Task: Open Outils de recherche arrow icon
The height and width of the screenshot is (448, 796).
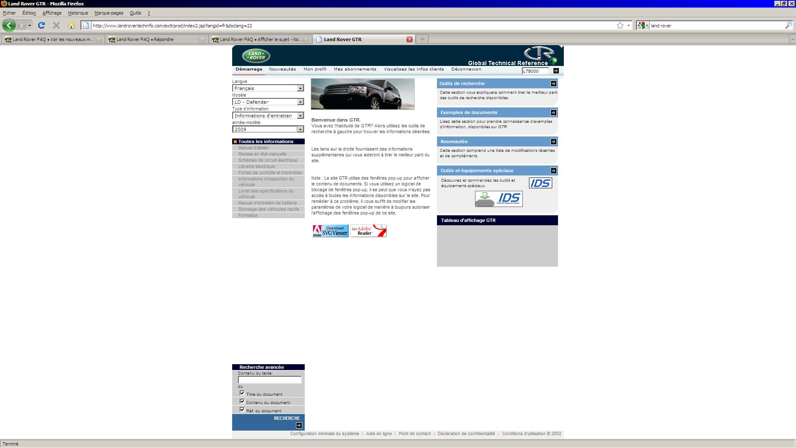Action: (x=553, y=83)
